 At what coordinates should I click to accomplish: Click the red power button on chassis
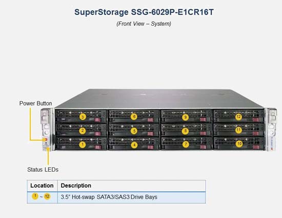[46, 139]
